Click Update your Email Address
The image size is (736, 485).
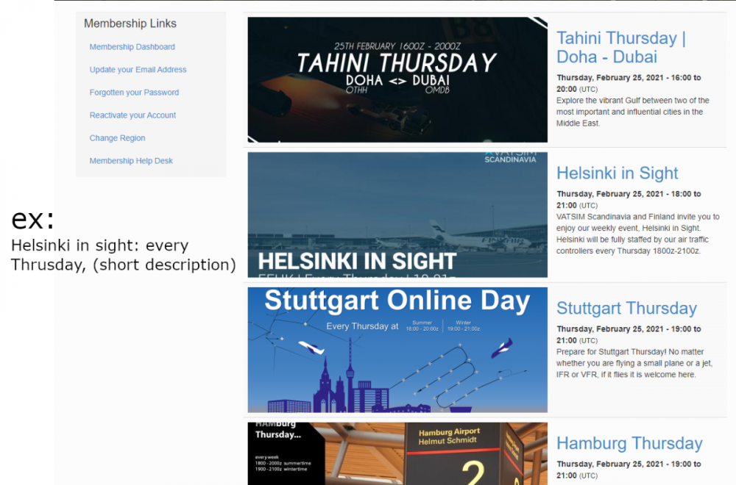[x=138, y=70]
